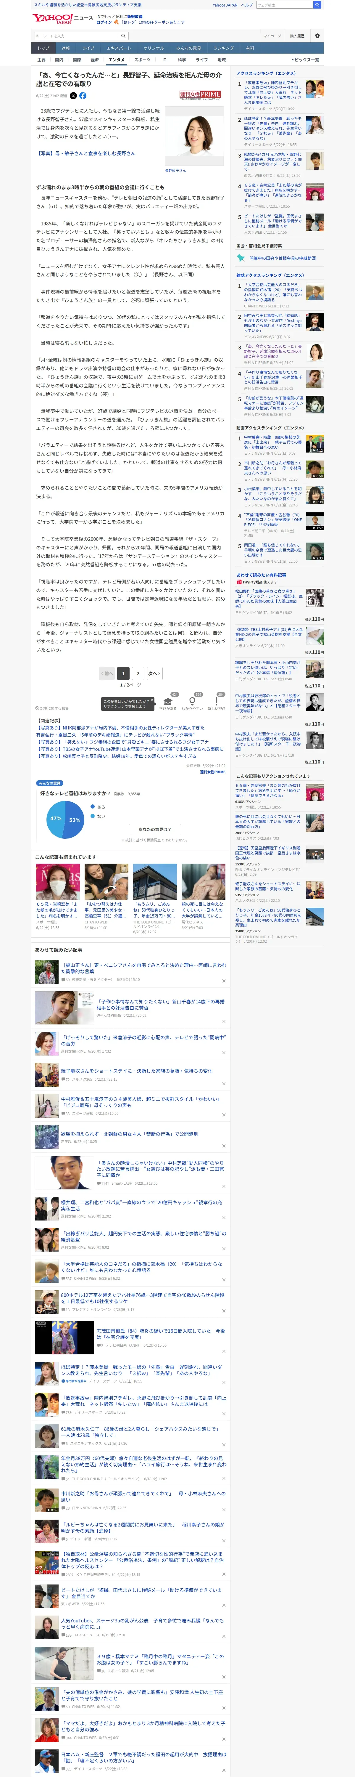Open the ライブ tab in dark bar

[88, 48]
